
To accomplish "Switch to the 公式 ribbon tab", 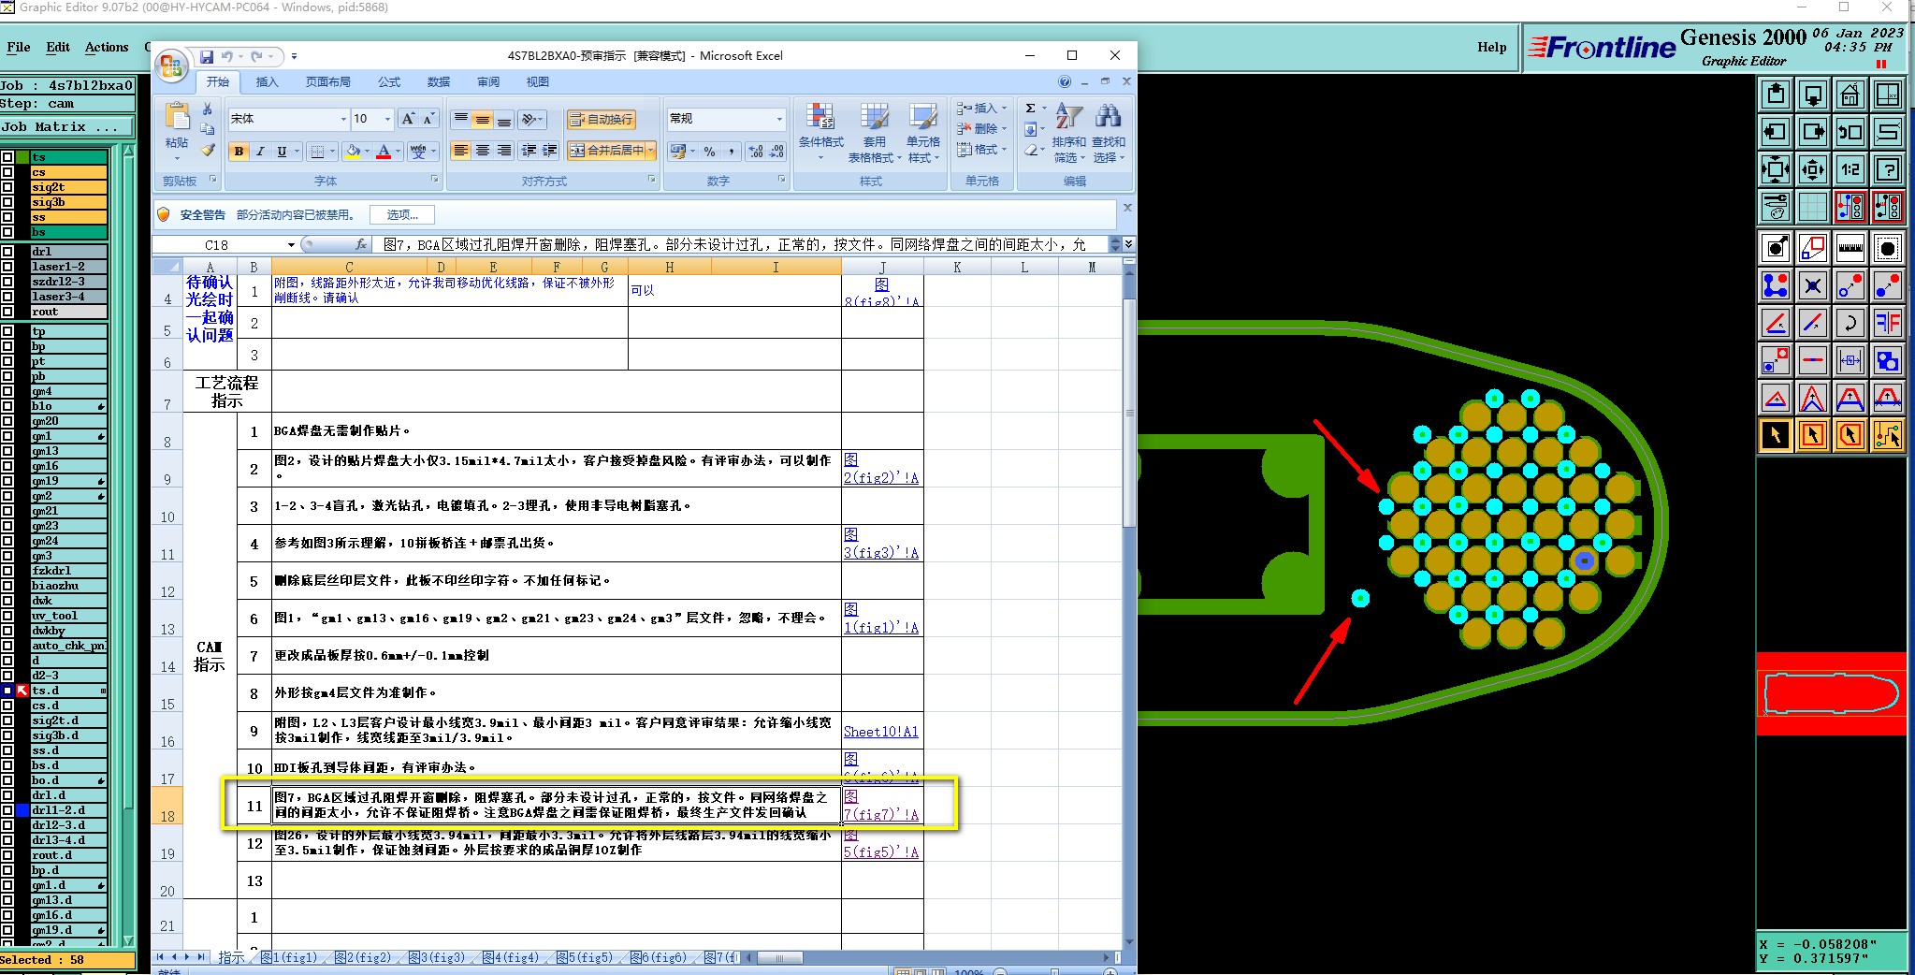I will point(389,82).
